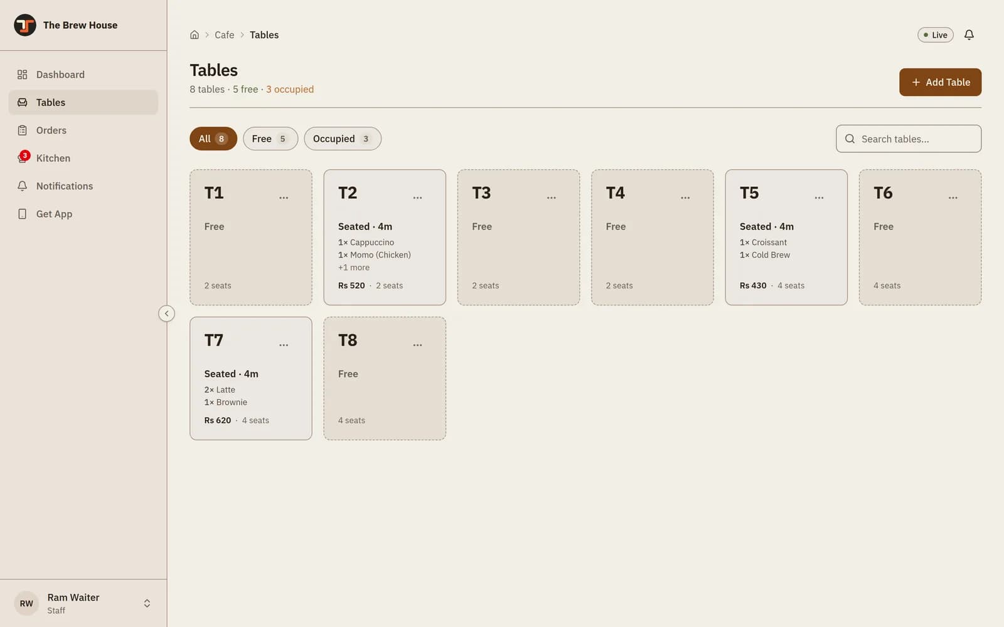Toggle the Live status indicator
The height and width of the screenshot is (627, 1004).
point(936,35)
